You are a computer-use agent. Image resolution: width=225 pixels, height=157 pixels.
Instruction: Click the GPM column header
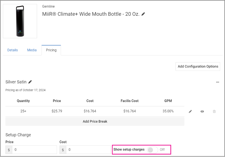168,101
